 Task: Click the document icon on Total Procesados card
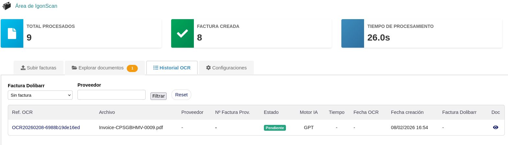point(12,33)
